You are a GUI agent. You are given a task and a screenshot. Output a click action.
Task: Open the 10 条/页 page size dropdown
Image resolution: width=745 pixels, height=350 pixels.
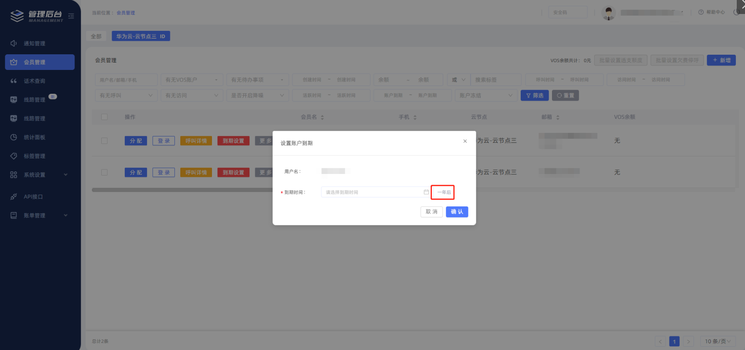pyautogui.click(x=717, y=341)
